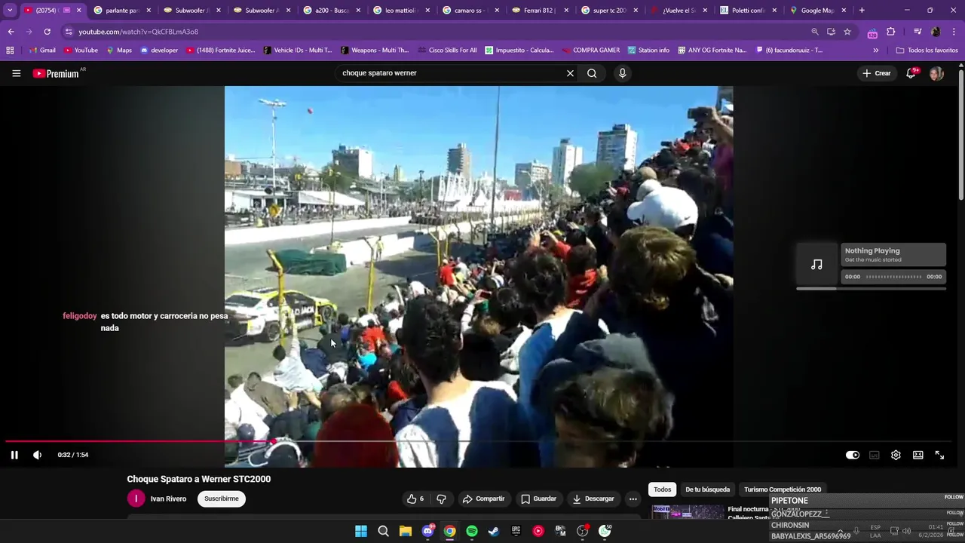Image resolution: width=965 pixels, height=543 pixels.
Task: Select the De tu búsqueda chip
Action: click(x=707, y=489)
